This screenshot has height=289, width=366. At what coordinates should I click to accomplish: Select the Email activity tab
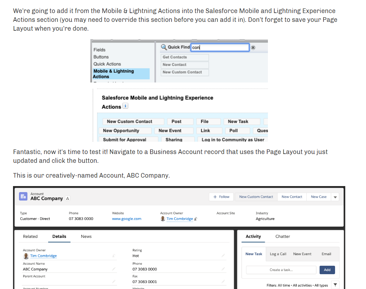326,254
